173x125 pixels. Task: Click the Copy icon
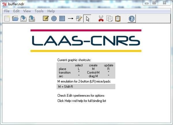(110, 18)
